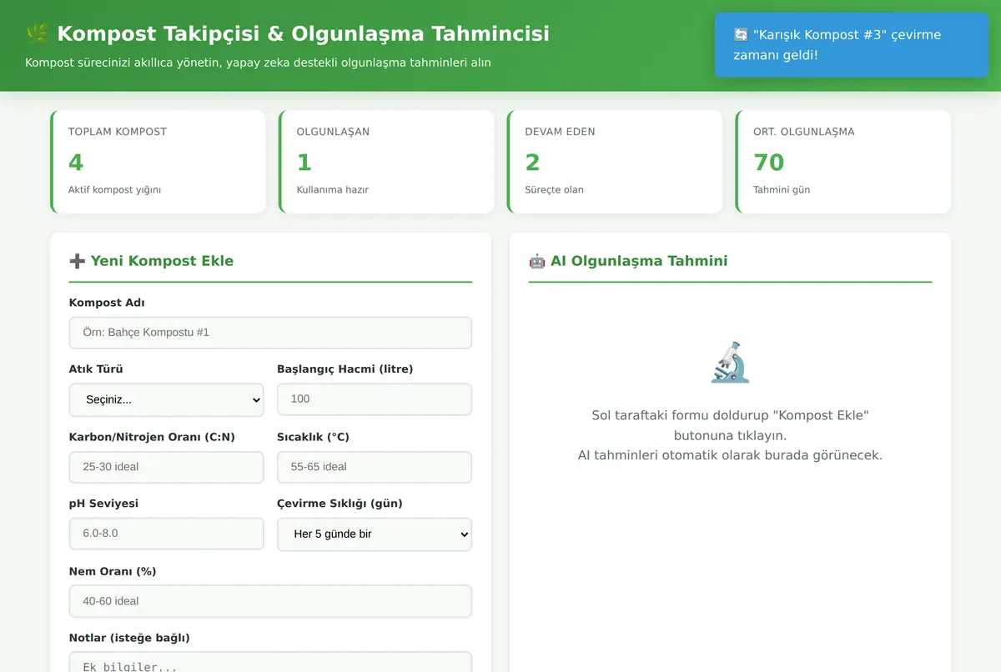1001x672 pixels.
Task: Click the Notlar (isteğe bağlı) label
Action: click(129, 638)
